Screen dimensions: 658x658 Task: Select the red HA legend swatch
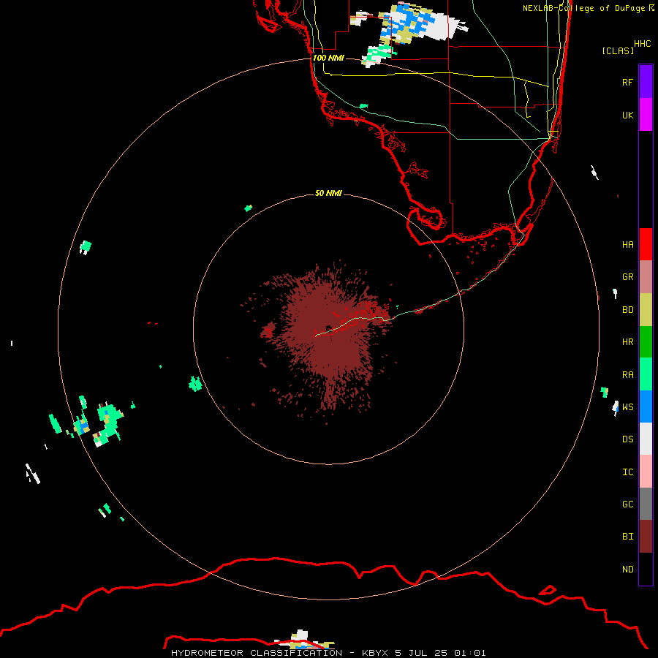tap(646, 244)
